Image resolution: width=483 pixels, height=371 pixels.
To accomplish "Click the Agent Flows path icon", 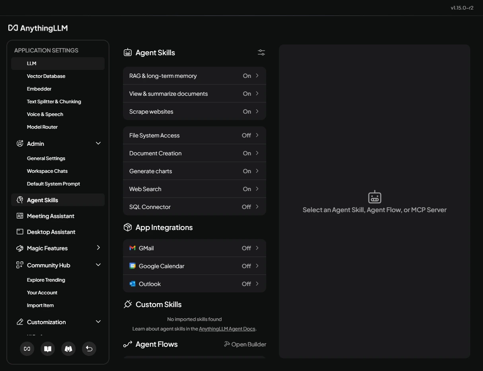I will (128, 344).
